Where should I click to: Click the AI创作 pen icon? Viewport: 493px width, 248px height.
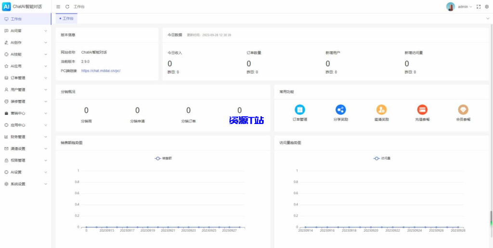coord(6,43)
